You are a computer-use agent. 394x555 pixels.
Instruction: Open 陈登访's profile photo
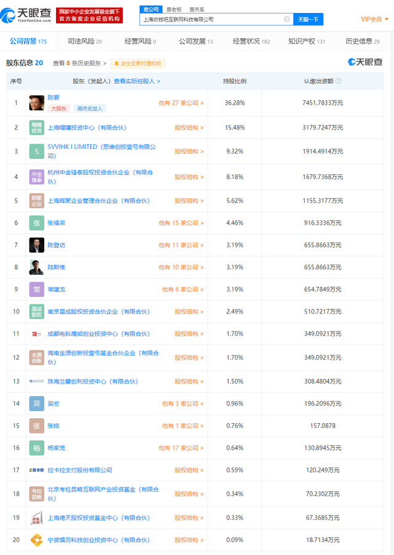coord(37,245)
